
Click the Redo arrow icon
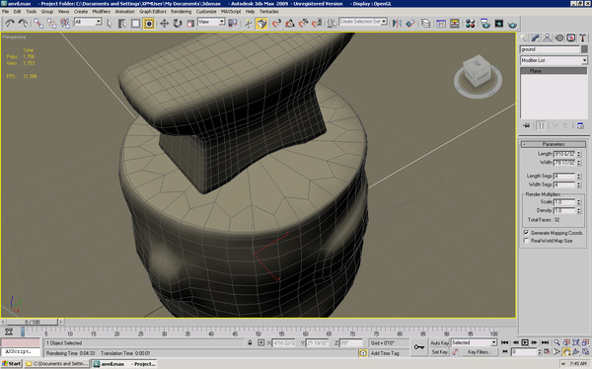click(x=23, y=24)
